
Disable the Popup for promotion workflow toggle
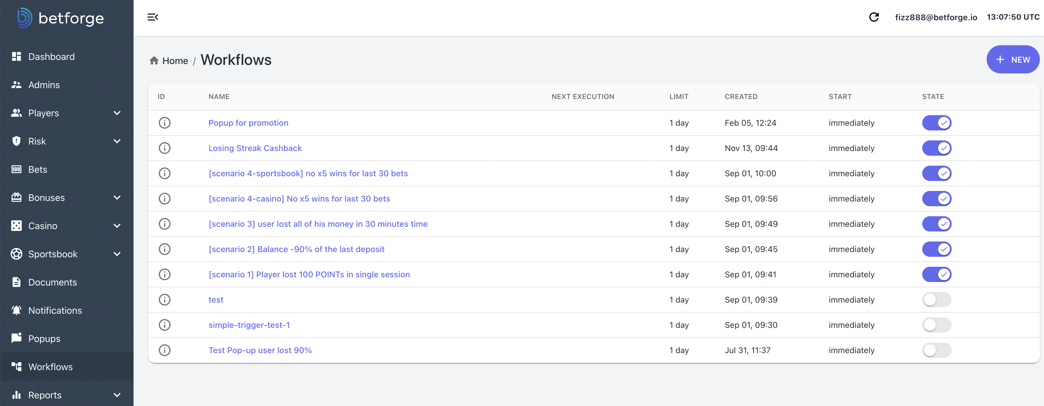coord(937,123)
